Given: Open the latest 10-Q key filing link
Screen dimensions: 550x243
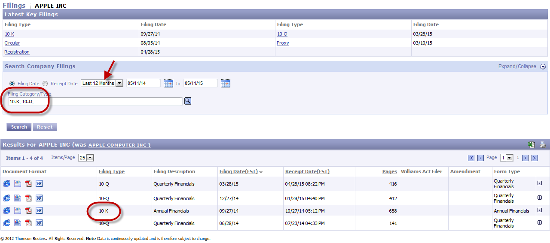Looking at the screenshot, I should pos(282,34).
